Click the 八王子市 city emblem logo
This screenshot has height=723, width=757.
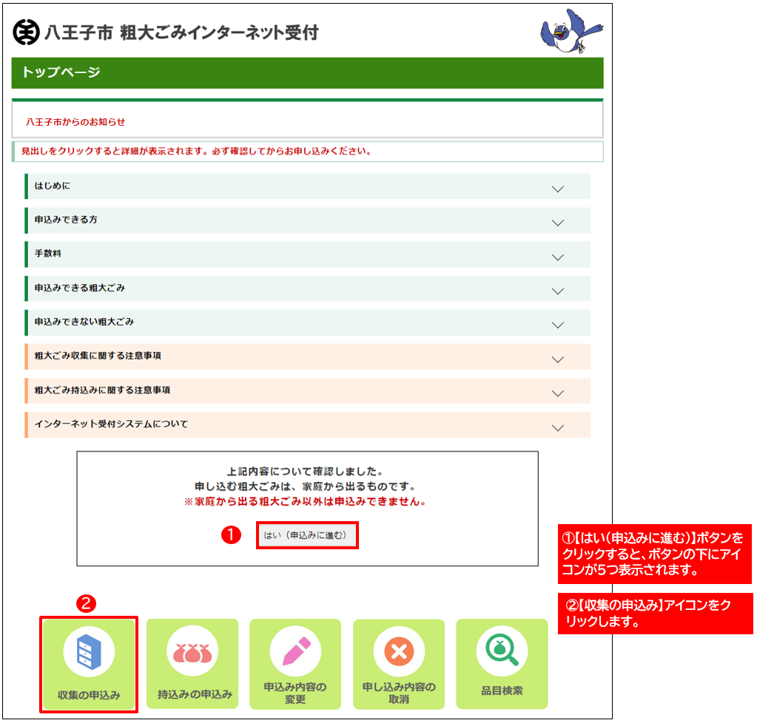click(27, 33)
